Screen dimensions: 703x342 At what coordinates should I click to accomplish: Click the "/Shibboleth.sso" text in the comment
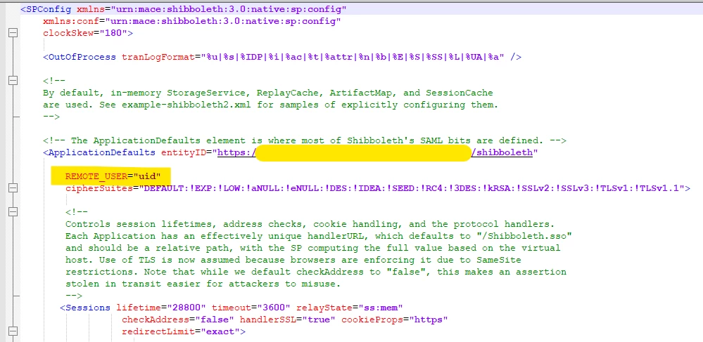(524, 236)
